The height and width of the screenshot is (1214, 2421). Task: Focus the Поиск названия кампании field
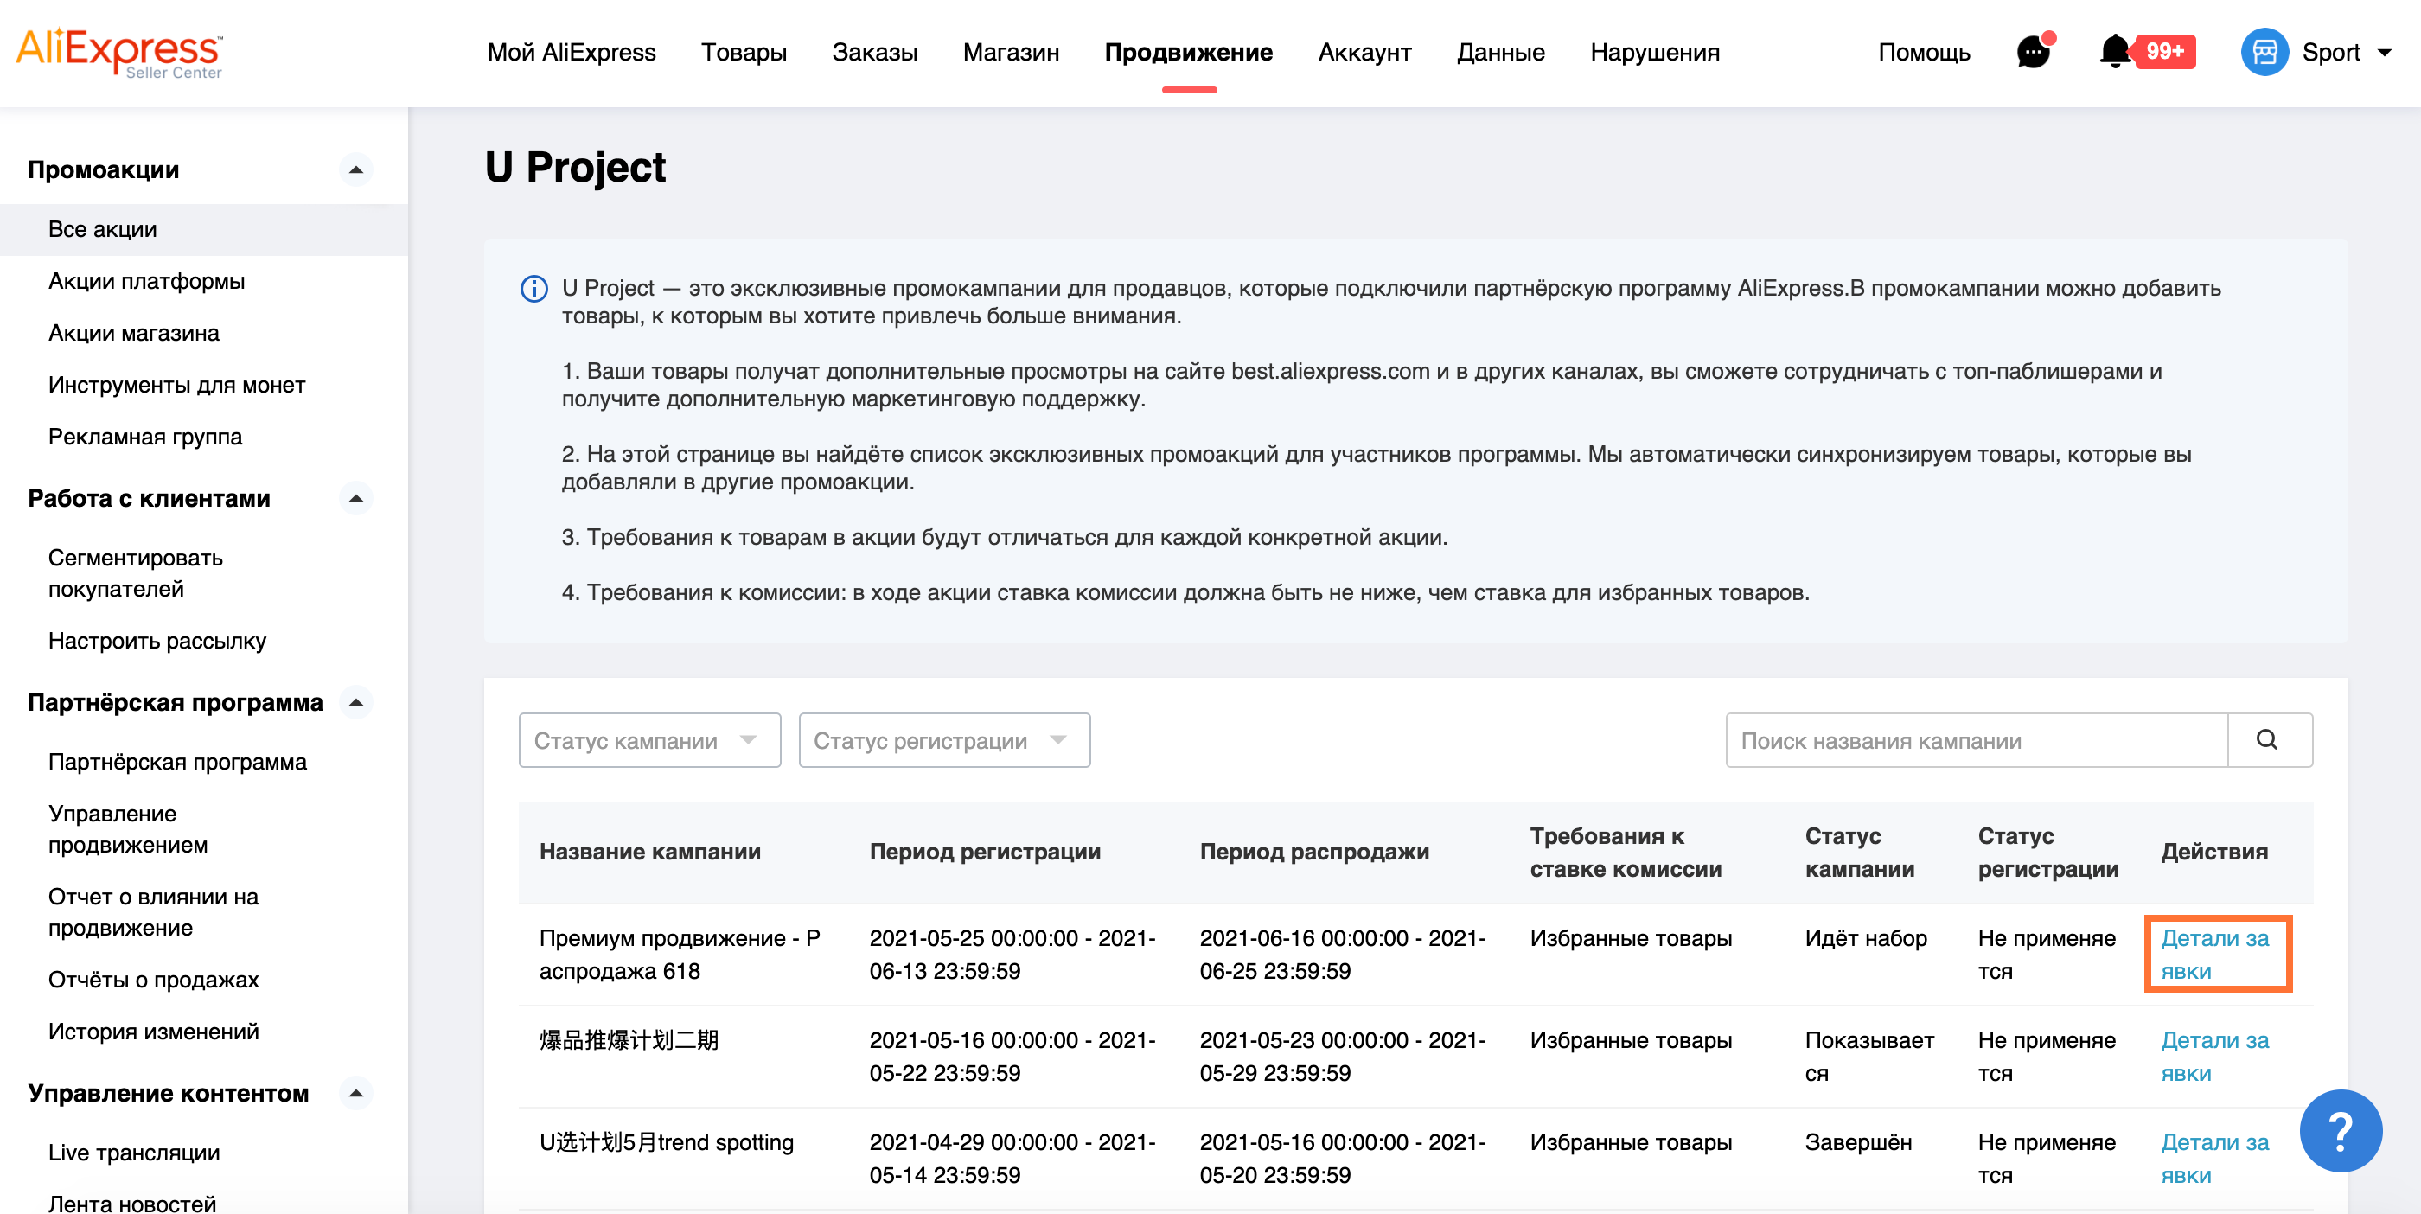pyautogui.click(x=1977, y=739)
